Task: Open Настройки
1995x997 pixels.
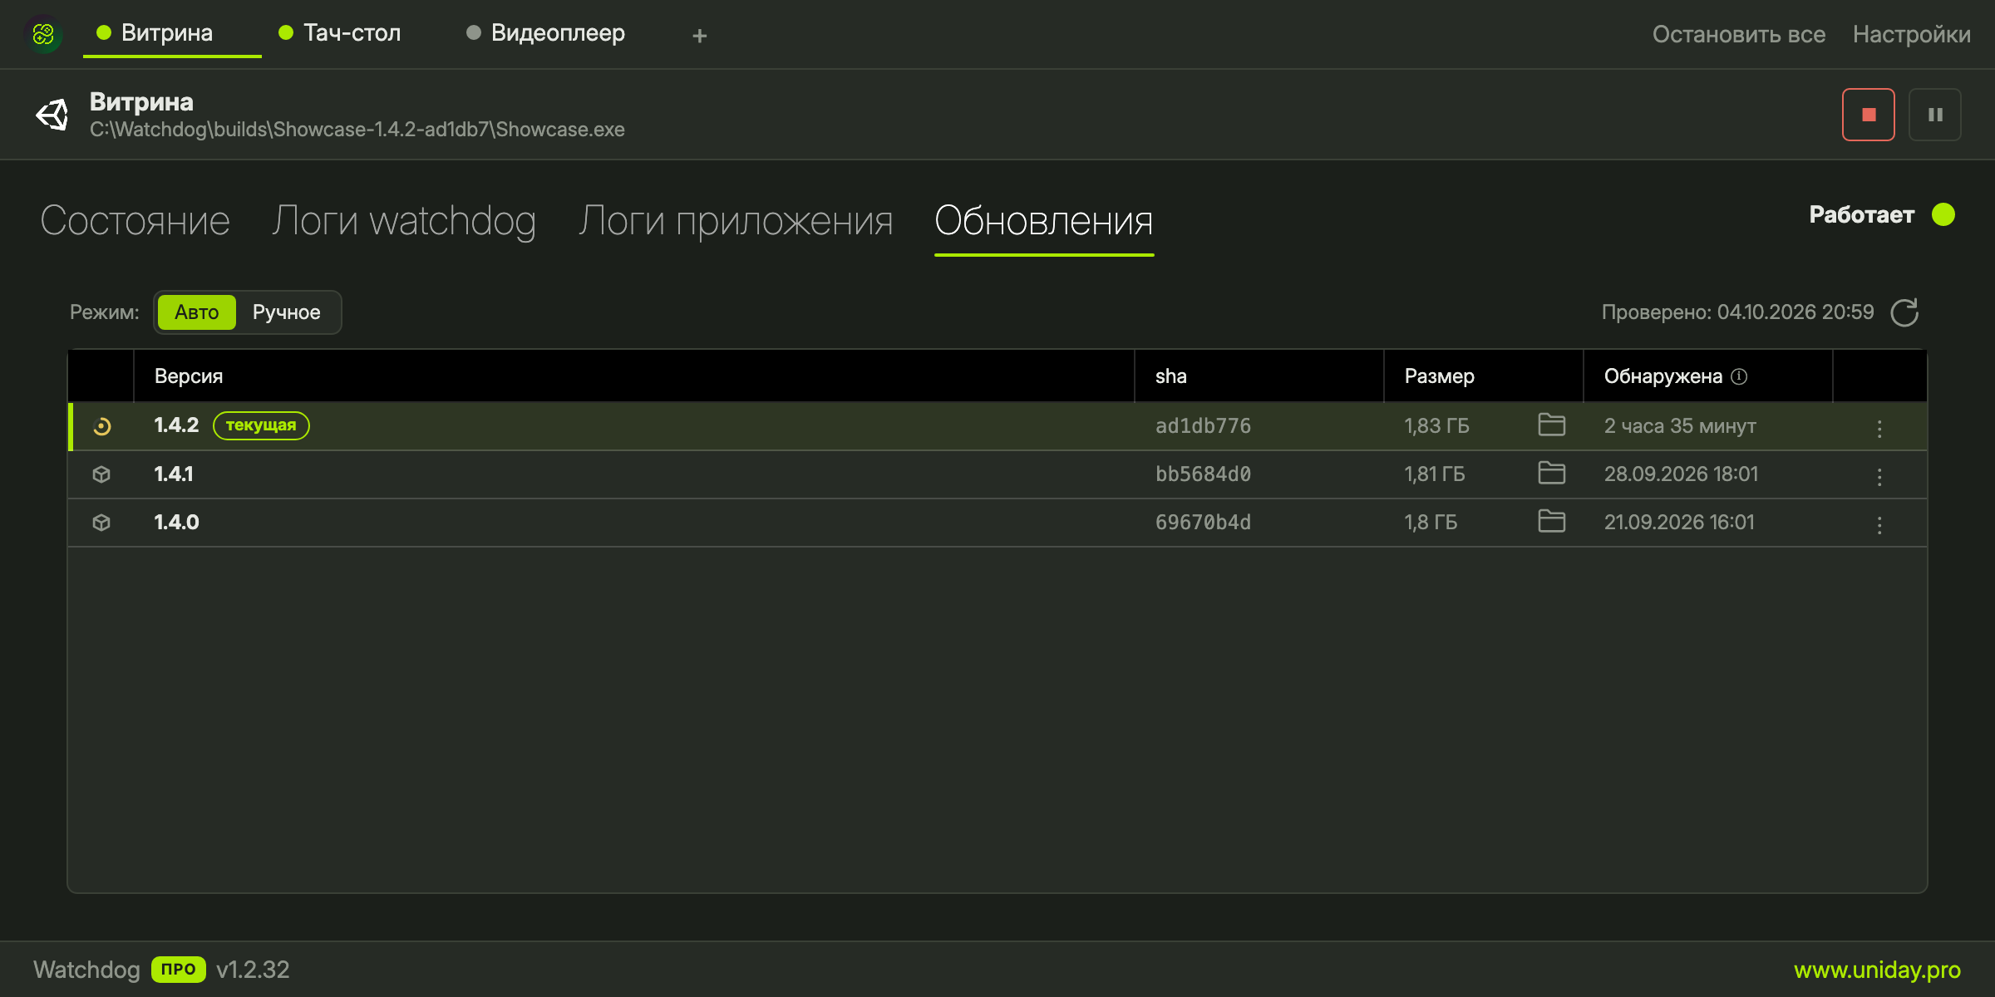Action: 1912,34
